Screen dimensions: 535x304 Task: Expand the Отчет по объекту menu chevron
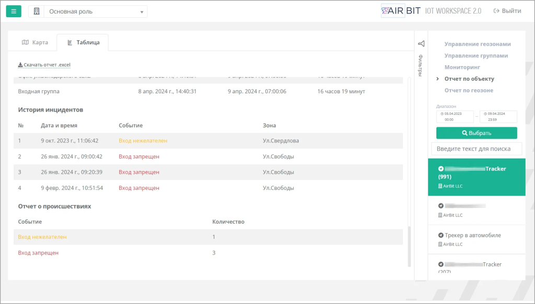(x=438, y=79)
